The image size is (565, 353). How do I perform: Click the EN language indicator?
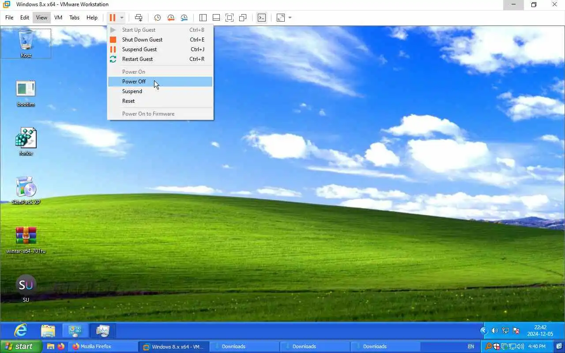(471, 346)
